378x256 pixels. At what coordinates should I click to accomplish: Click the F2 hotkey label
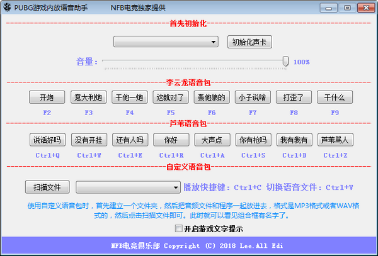pyautogui.click(x=47, y=113)
